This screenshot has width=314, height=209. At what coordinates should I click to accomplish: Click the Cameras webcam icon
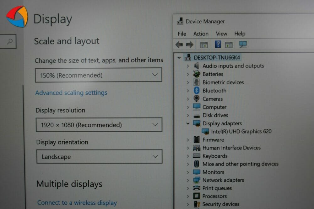[197, 98]
